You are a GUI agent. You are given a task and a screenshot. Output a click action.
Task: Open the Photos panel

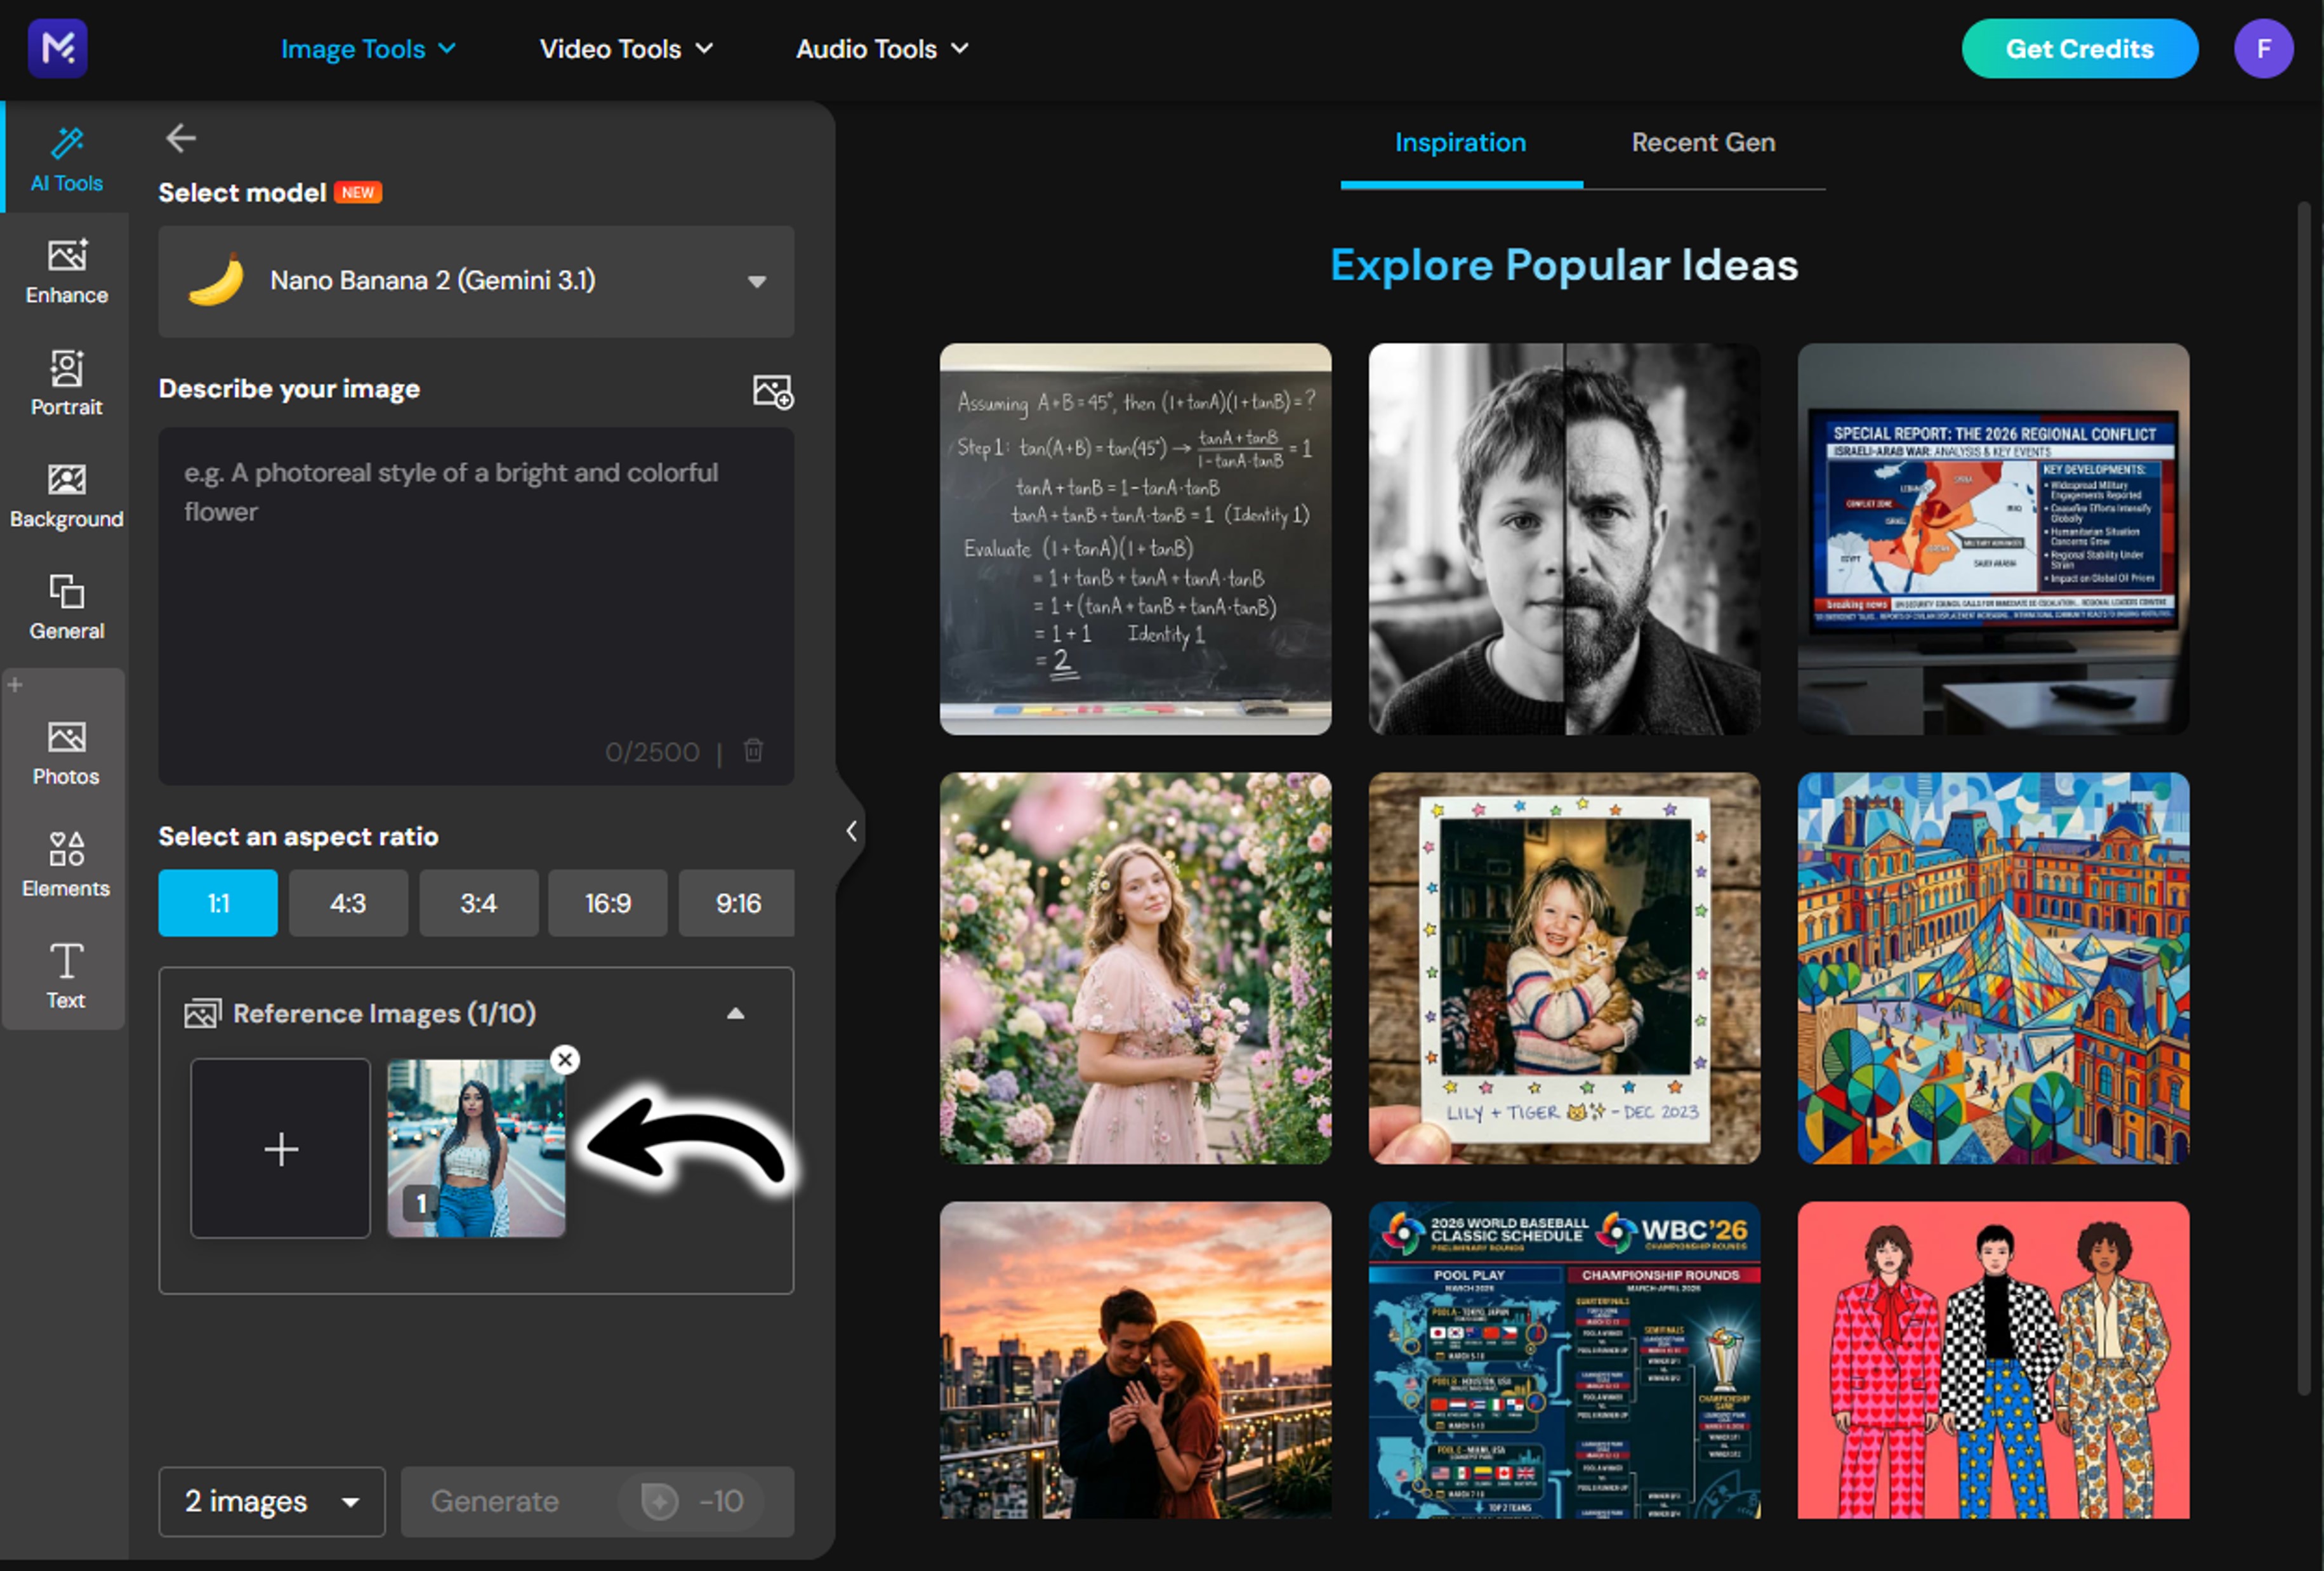pyautogui.click(x=66, y=752)
